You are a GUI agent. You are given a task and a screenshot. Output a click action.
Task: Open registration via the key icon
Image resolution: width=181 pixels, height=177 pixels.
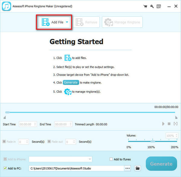(152, 6)
